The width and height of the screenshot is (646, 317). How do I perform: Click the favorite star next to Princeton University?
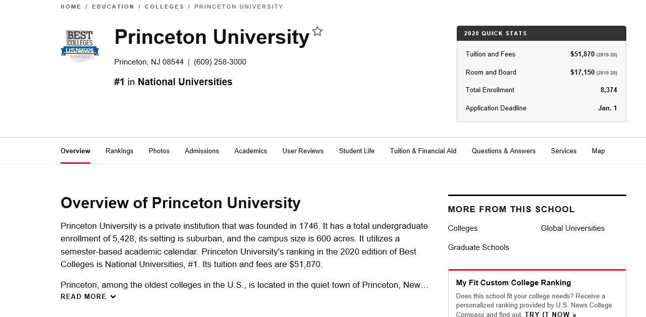pyautogui.click(x=317, y=31)
